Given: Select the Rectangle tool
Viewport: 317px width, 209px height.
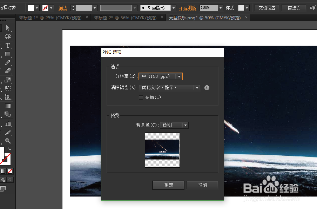Looking at the screenshot, I should click(x=8, y=54).
